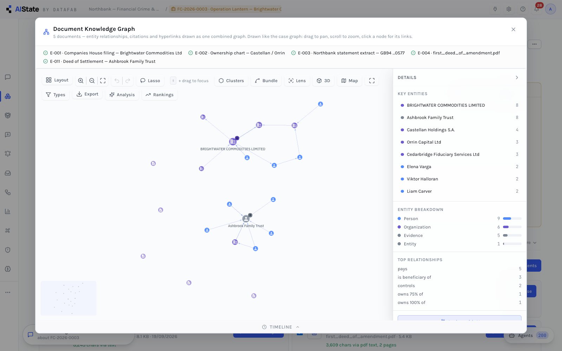Expand the Timeline panel
The image size is (562, 351).
pos(281,327)
